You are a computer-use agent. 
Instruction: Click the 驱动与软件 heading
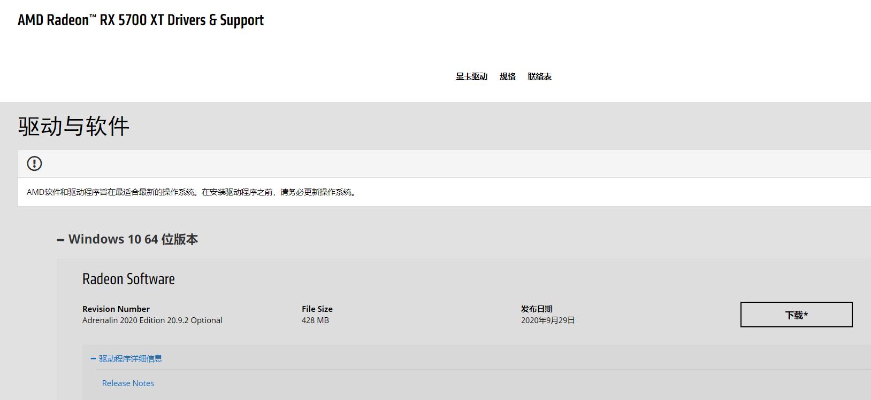click(x=74, y=127)
